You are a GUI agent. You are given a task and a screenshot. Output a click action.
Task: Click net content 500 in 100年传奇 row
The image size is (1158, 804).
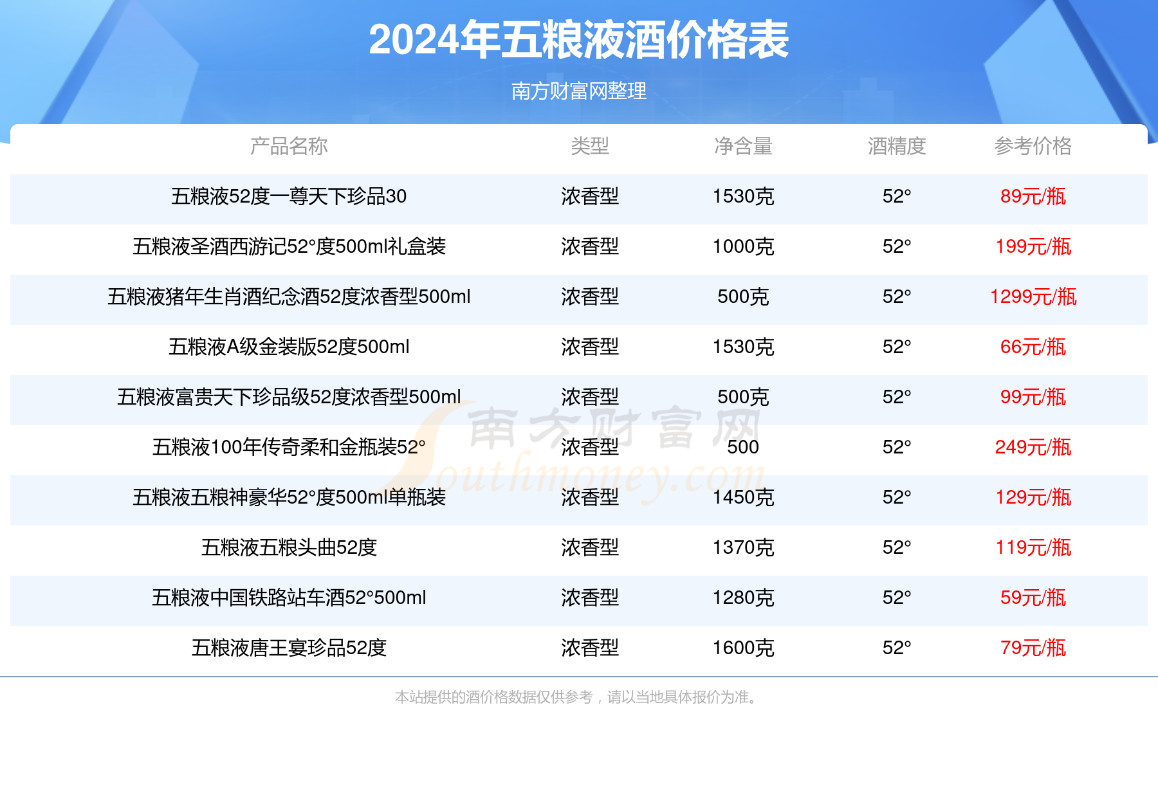click(743, 447)
